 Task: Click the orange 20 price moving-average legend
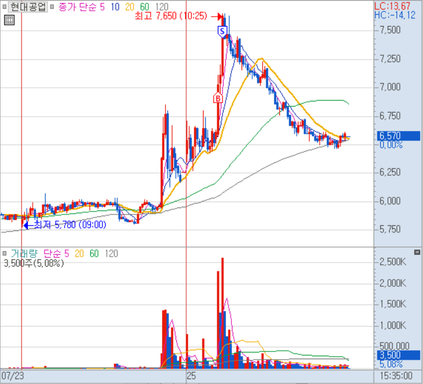point(128,7)
